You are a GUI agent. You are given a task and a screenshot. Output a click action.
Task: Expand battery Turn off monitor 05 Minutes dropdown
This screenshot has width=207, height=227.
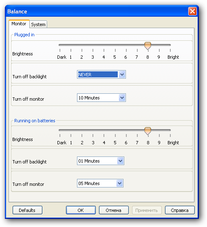100,183
